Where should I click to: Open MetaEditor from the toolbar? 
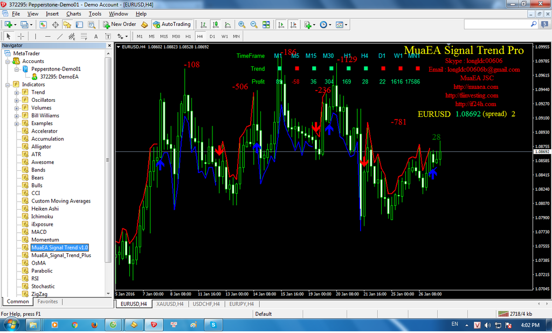click(x=144, y=24)
